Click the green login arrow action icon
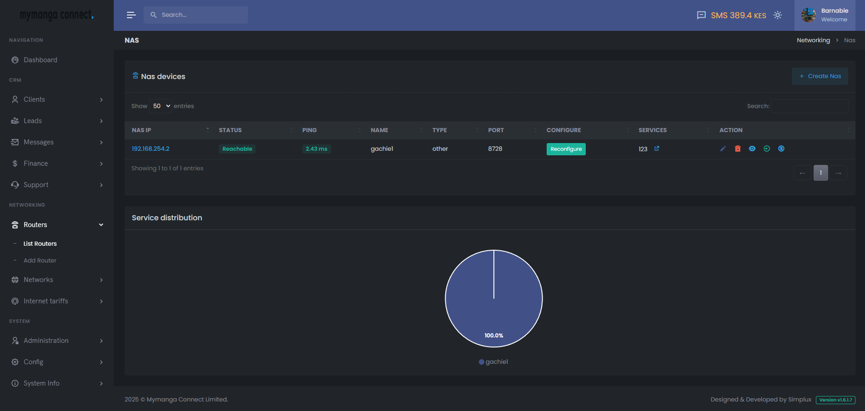This screenshot has width=865, height=411. [767, 149]
